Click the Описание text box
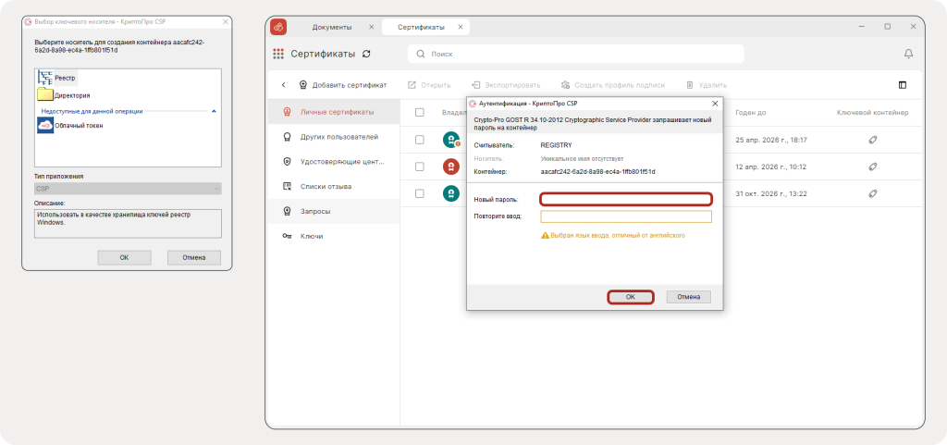The height and width of the screenshot is (445, 947). click(128, 223)
